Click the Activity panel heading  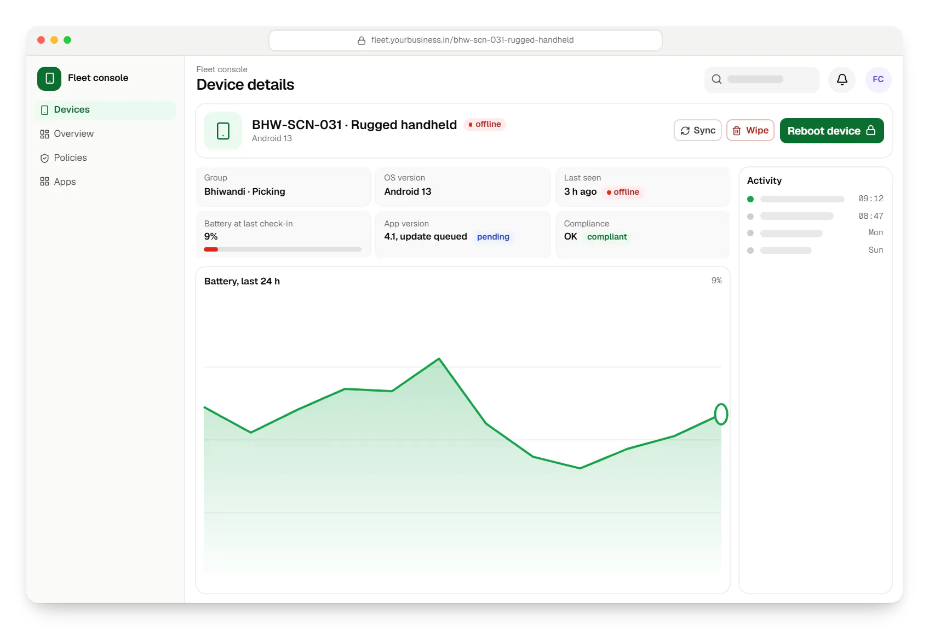[x=764, y=180]
